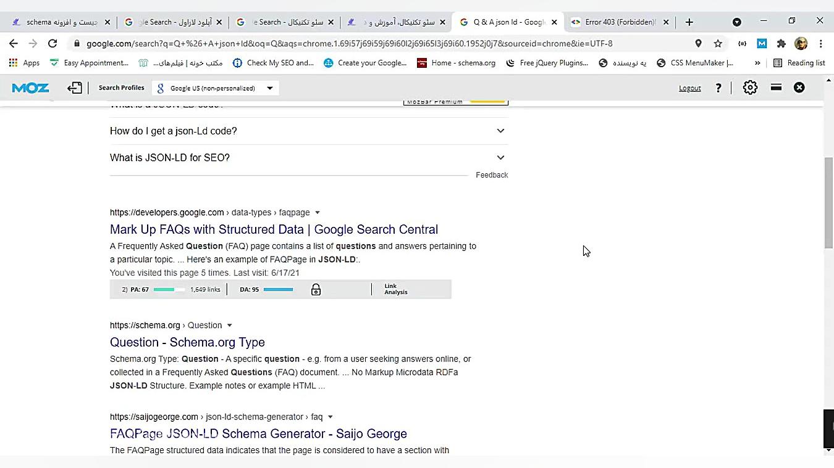Open Easy Appointment bookmark
The image size is (834, 468).
[x=89, y=63]
